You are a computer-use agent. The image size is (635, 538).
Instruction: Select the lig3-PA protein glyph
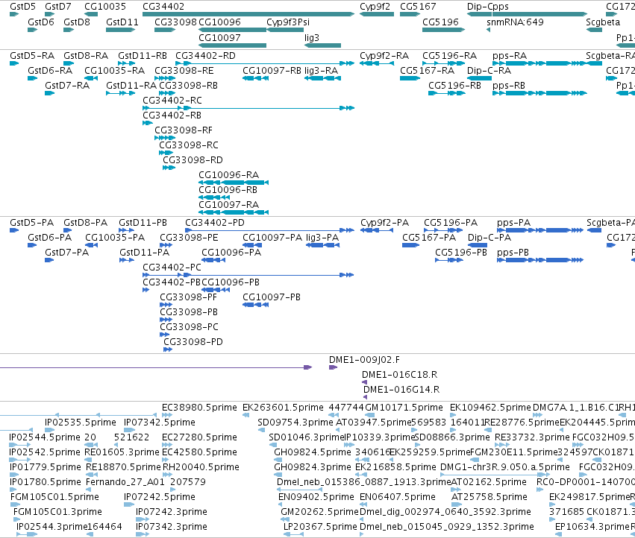(323, 245)
